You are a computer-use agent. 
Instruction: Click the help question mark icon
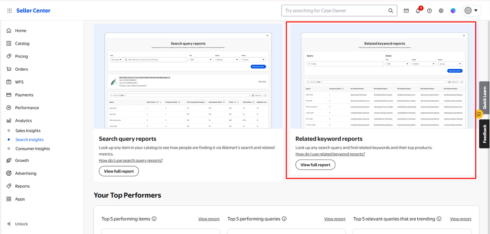click(429, 11)
